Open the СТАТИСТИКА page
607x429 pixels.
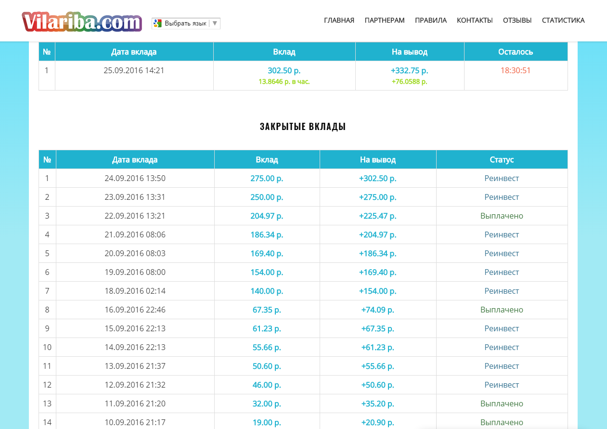(x=563, y=20)
